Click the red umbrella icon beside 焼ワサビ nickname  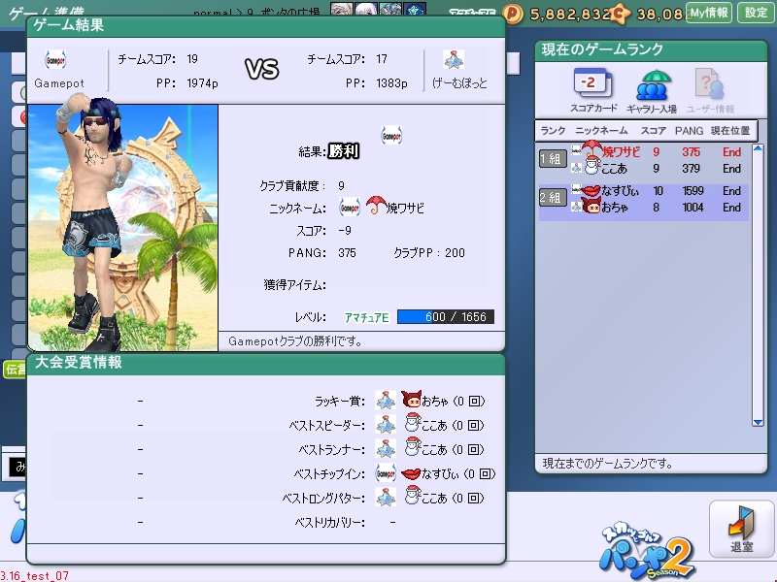tap(375, 207)
